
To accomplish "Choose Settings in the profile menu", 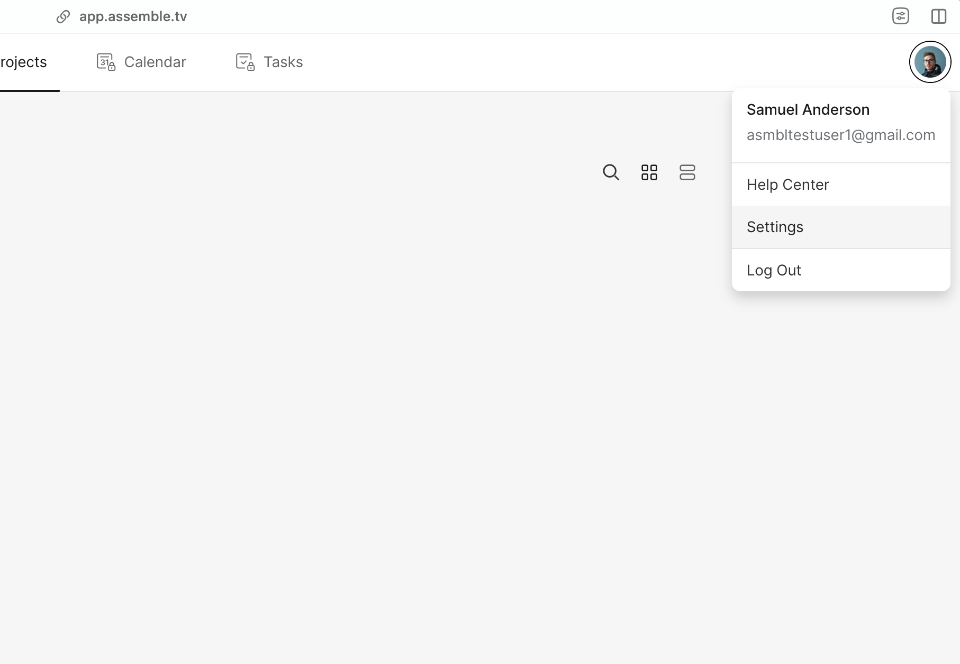I will [x=775, y=227].
